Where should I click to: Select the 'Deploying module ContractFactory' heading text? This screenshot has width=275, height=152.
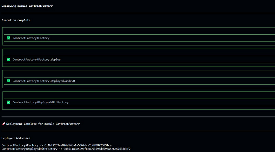pyautogui.click(x=27, y=6)
